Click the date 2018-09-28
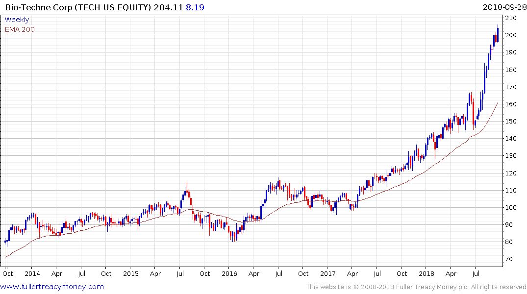The image size is (527, 294). pos(504,7)
